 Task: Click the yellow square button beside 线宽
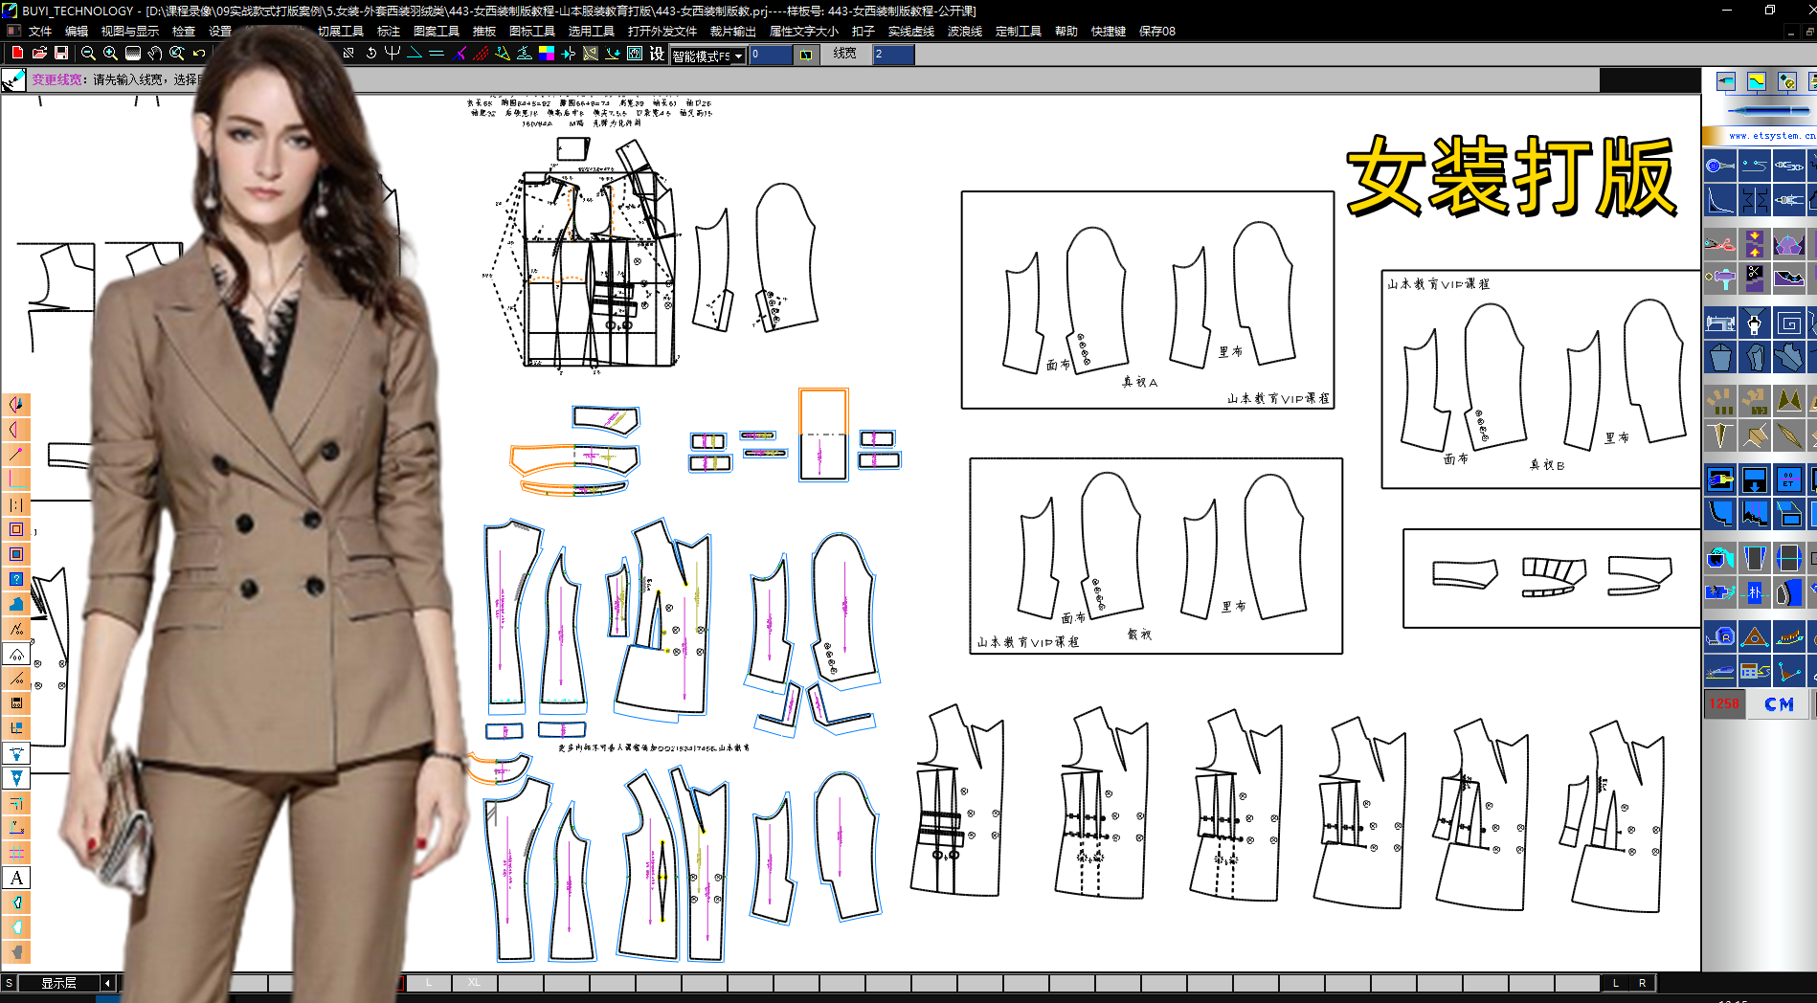806,55
